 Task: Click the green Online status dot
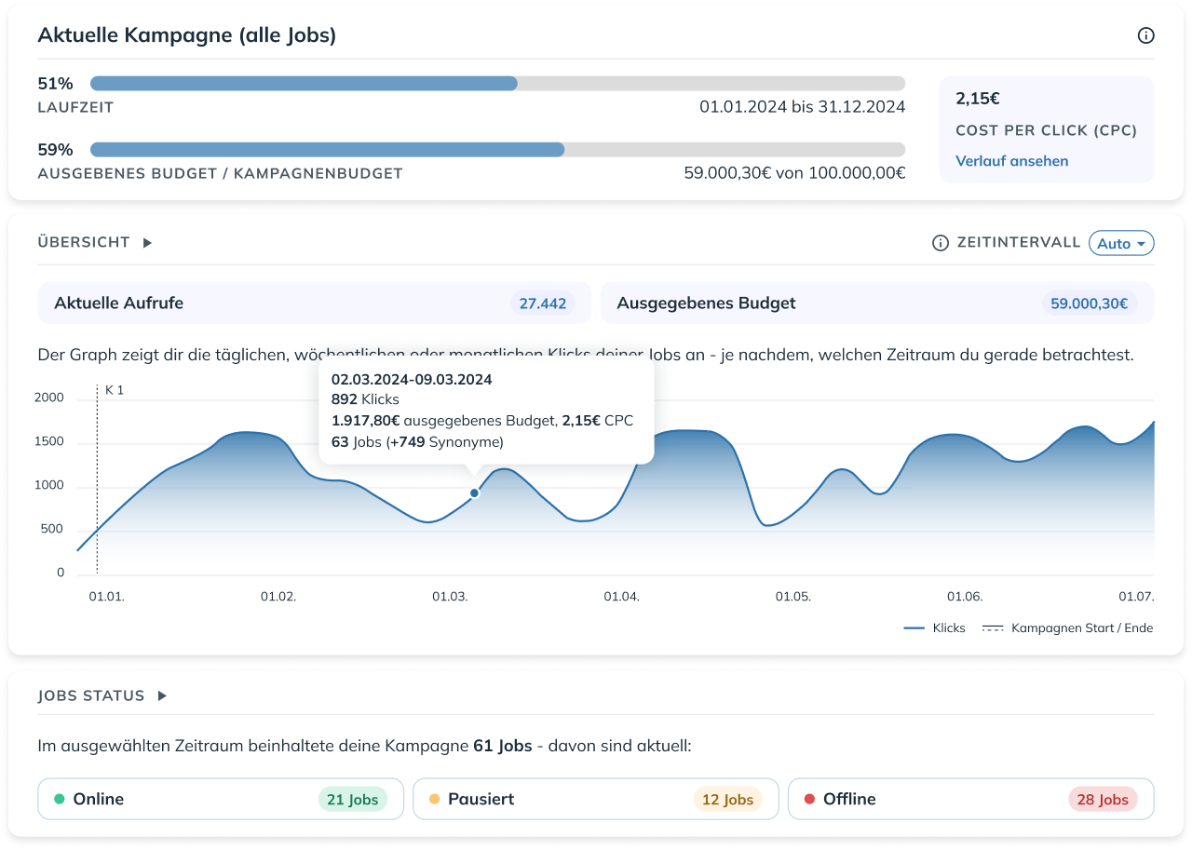60,799
